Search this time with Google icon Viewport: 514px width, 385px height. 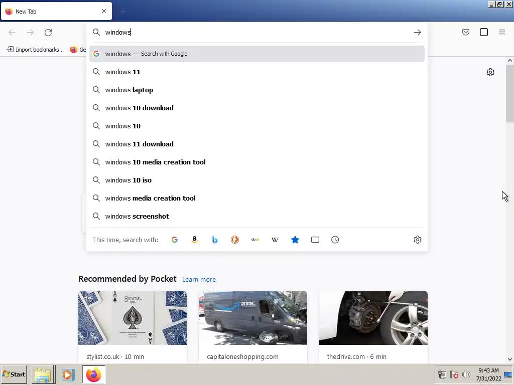click(174, 240)
